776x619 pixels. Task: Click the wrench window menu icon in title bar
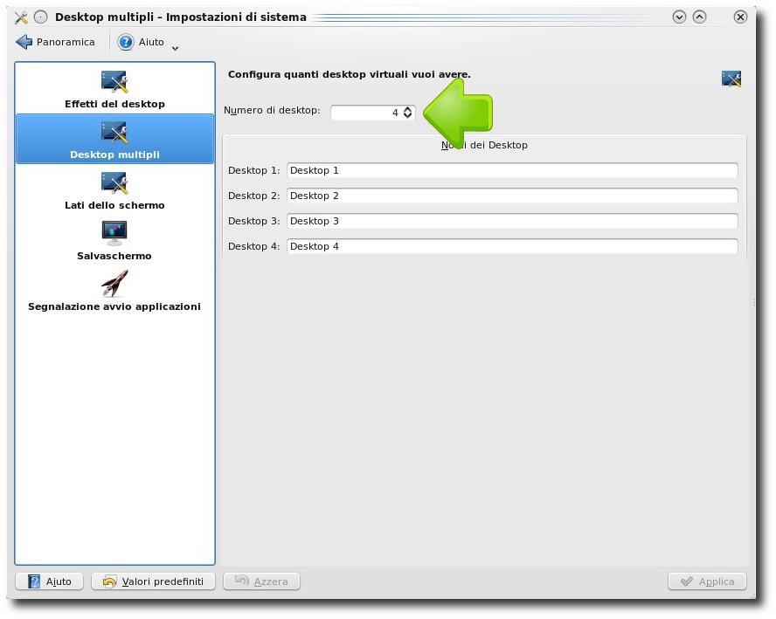21,17
